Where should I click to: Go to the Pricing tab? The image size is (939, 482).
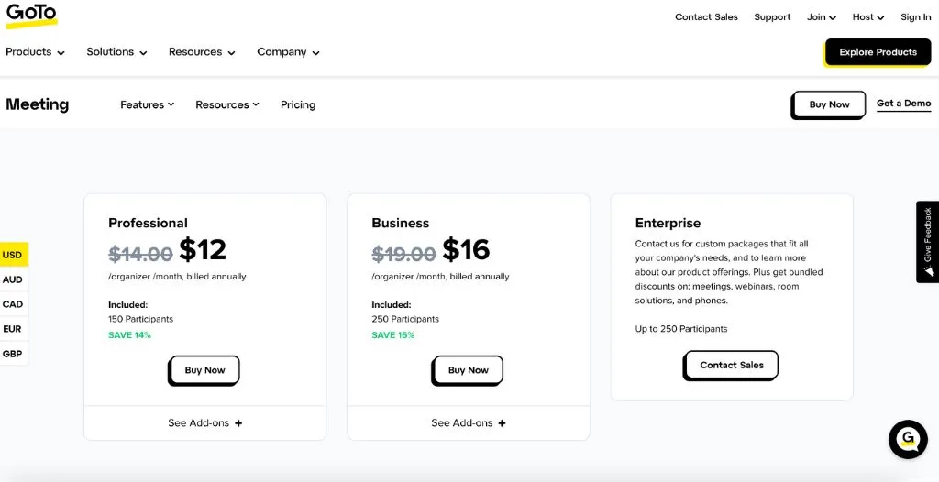click(x=298, y=105)
